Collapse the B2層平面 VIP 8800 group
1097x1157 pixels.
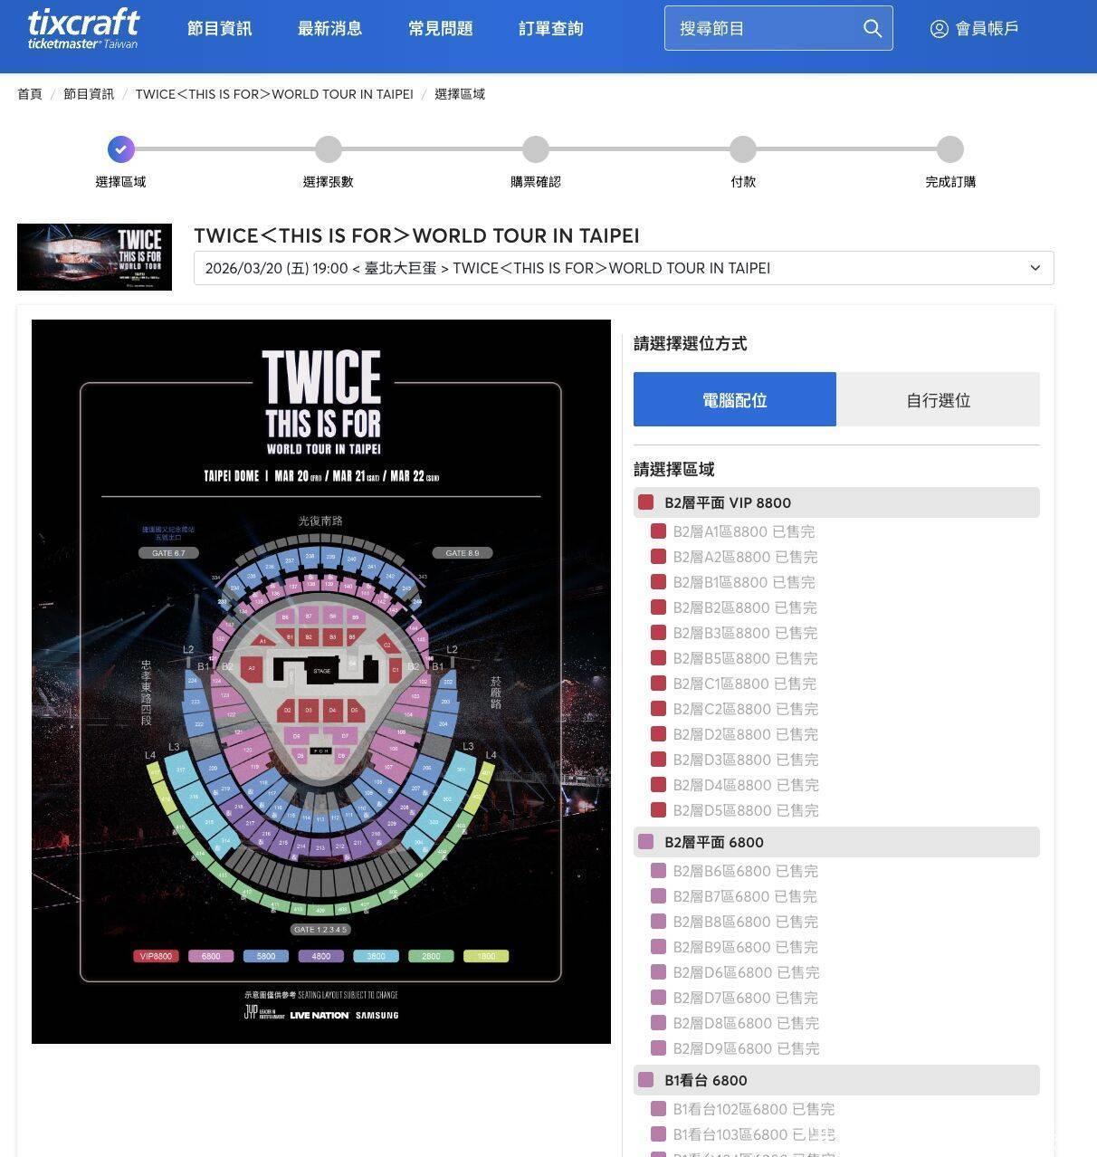(x=835, y=502)
